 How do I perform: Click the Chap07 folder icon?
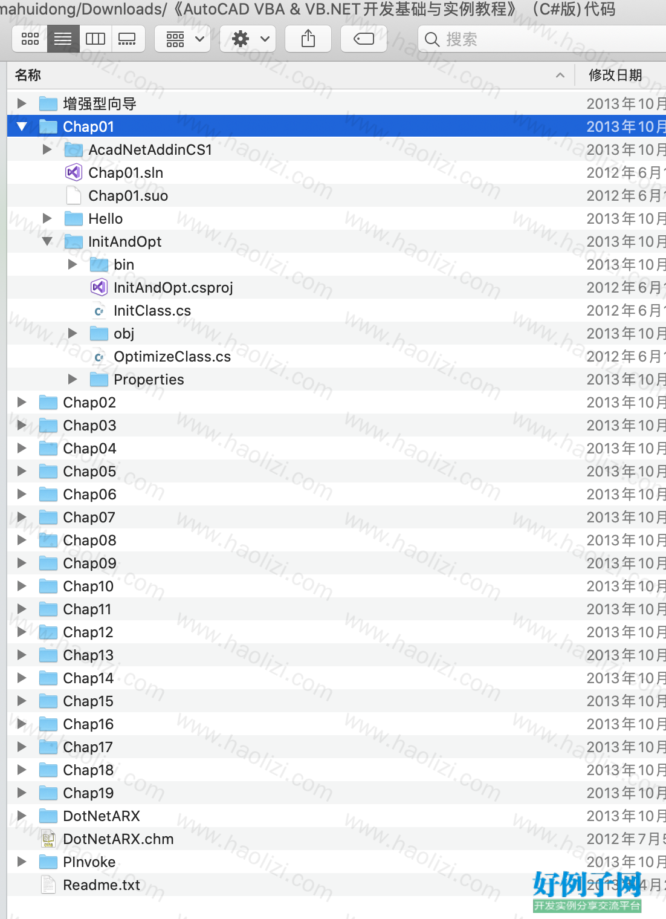pos(48,517)
